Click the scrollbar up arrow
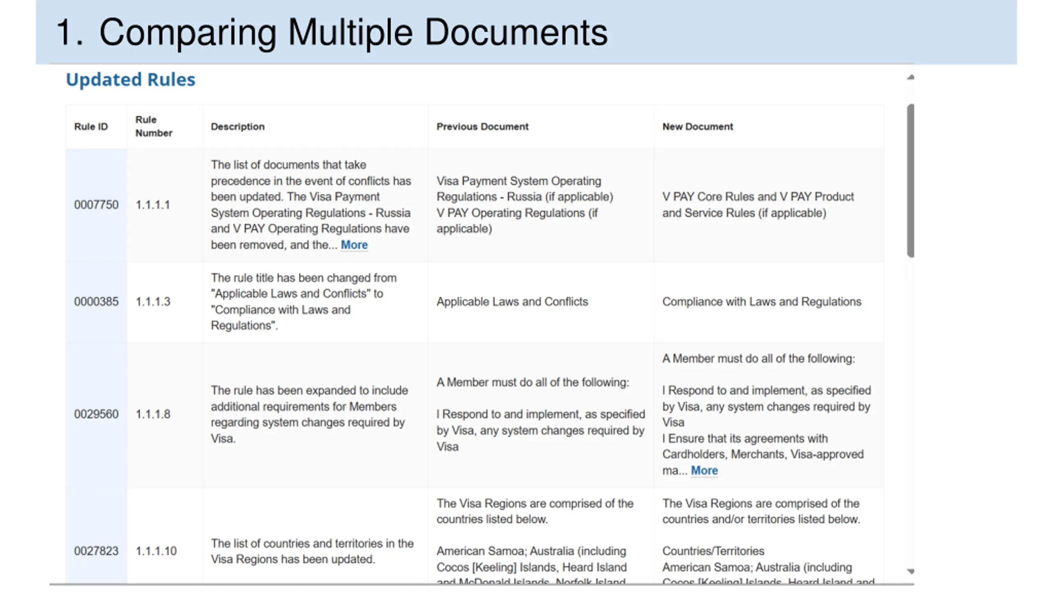Screen dimensions: 1053x592 point(910,77)
